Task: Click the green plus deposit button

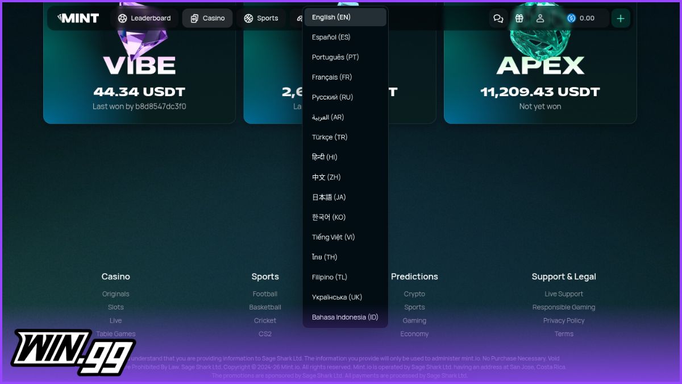Action: point(621,18)
